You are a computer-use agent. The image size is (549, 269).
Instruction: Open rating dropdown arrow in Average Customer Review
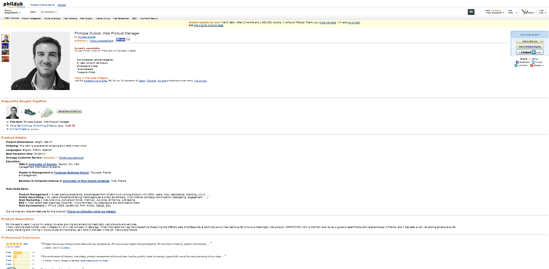point(57,158)
